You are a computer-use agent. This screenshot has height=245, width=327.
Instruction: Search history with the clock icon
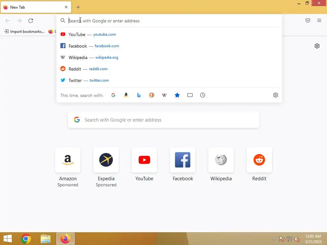point(203,95)
